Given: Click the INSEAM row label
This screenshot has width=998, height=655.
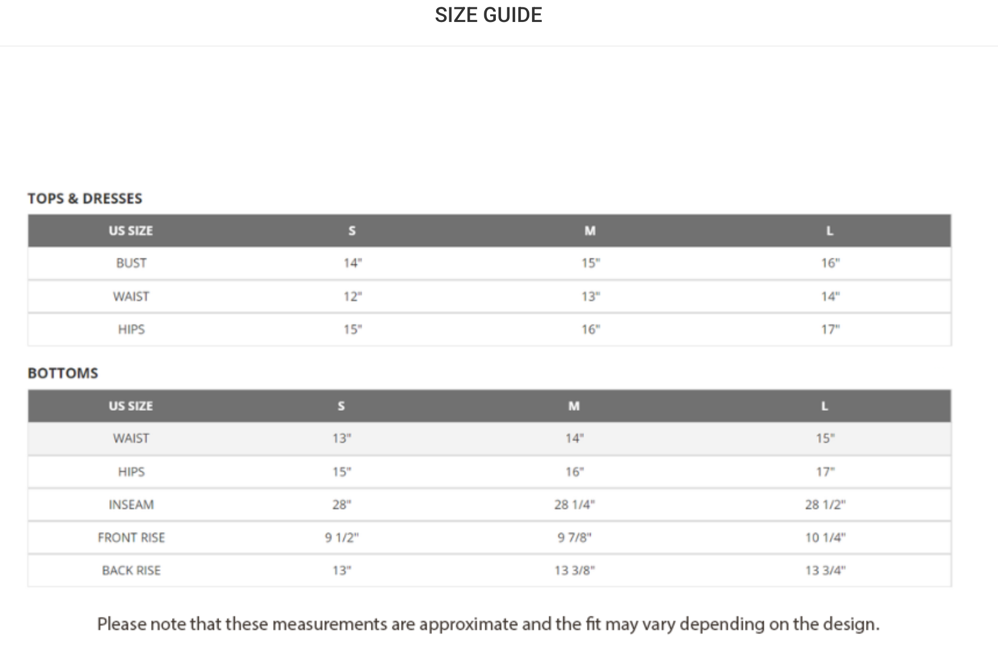Looking at the screenshot, I should 131,505.
